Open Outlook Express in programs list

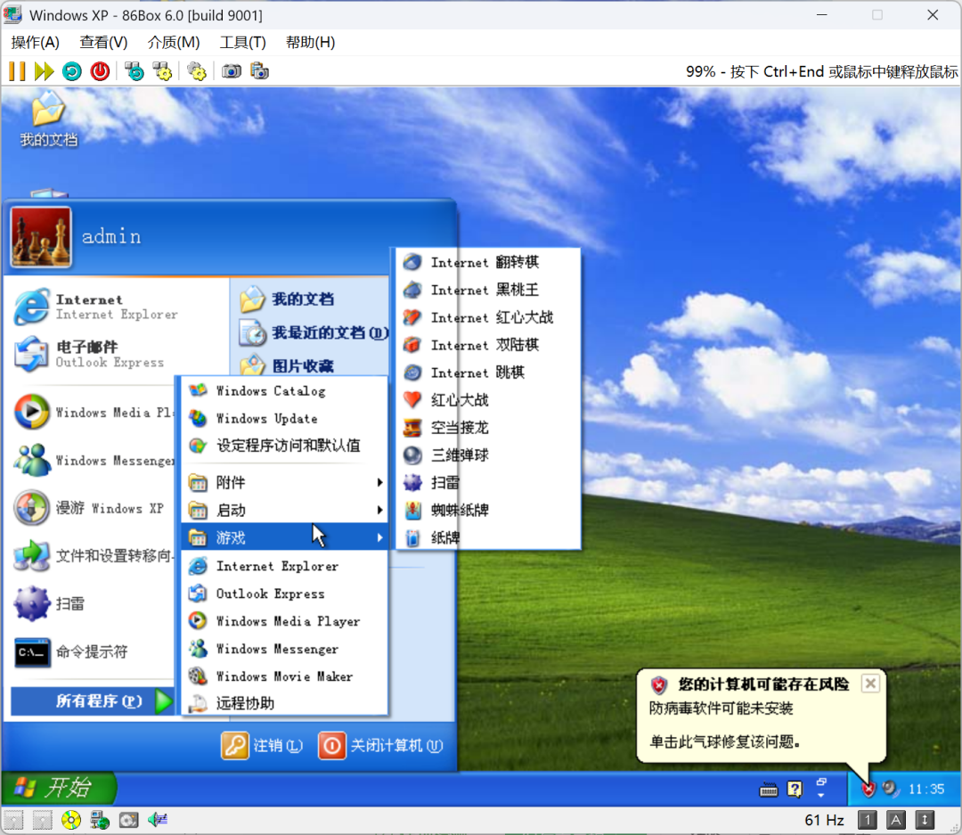pyautogui.click(x=285, y=594)
